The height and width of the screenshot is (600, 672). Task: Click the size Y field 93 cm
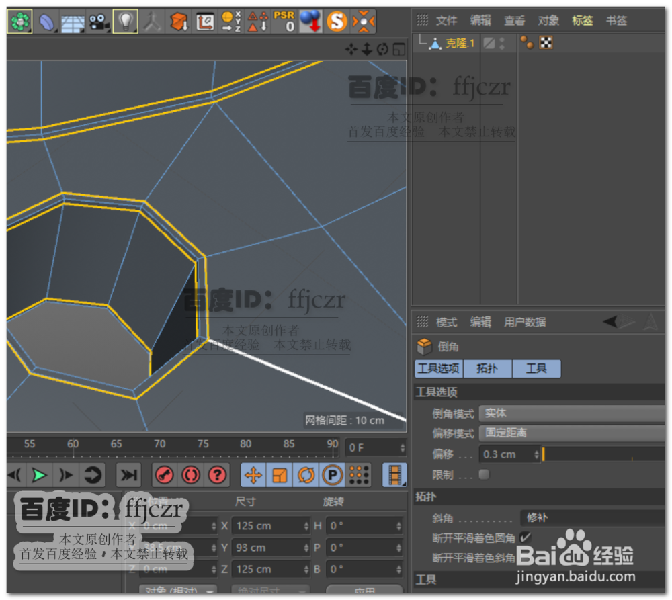tap(270, 548)
